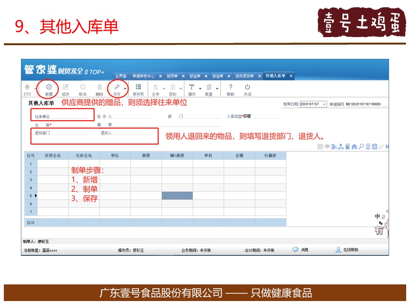This screenshot has height=307, width=410.
Task: Close the 其他入库单 tab
Action: click(x=291, y=76)
